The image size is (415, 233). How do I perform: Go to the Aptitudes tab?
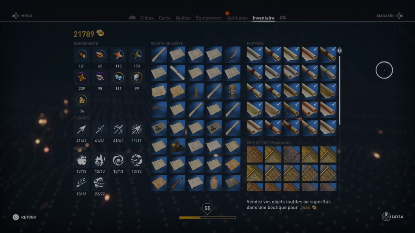click(237, 18)
